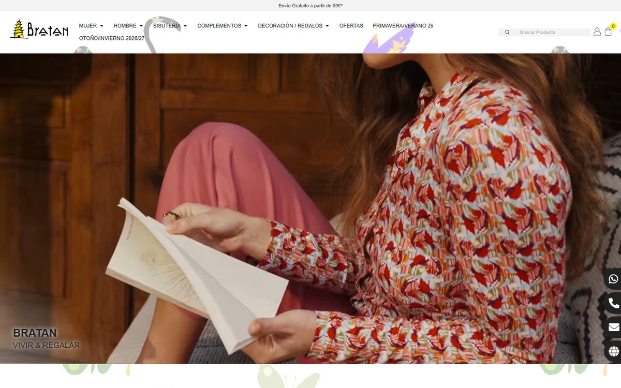Click the VIVIR & REGALAR caption text
This screenshot has height=388, width=621.
point(46,345)
